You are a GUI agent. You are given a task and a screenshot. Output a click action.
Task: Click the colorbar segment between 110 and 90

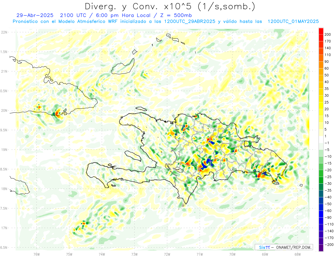click(321, 58)
